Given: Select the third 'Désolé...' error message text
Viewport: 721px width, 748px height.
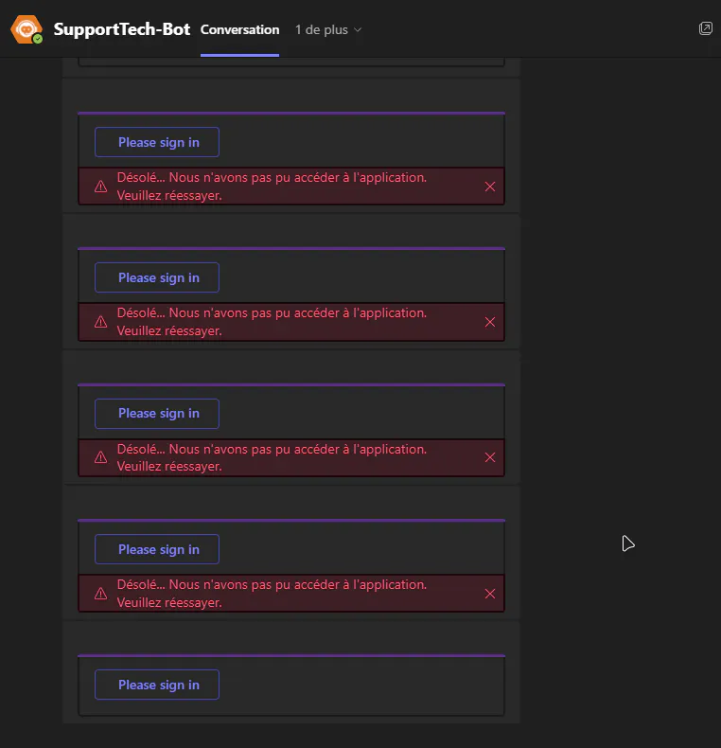Looking at the screenshot, I should point(272,458).
